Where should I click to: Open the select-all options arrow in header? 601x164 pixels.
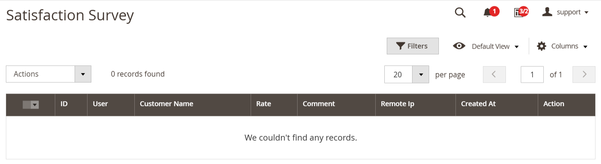point(35,105)
